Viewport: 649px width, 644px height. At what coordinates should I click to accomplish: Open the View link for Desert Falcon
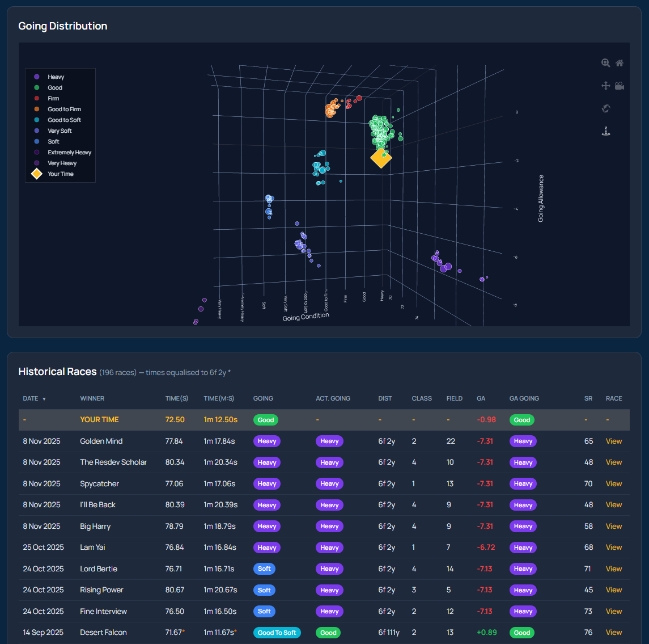coord(614,632)
